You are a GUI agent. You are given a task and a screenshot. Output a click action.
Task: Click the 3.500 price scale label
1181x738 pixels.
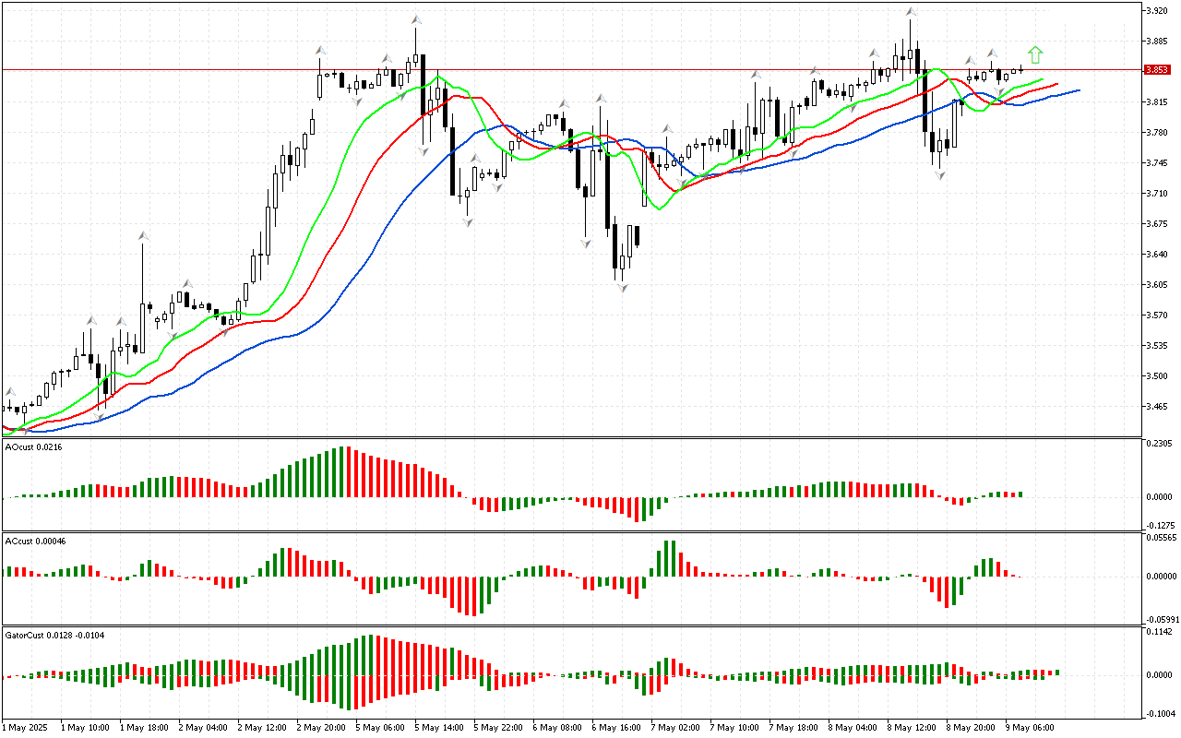(1156, 376)
